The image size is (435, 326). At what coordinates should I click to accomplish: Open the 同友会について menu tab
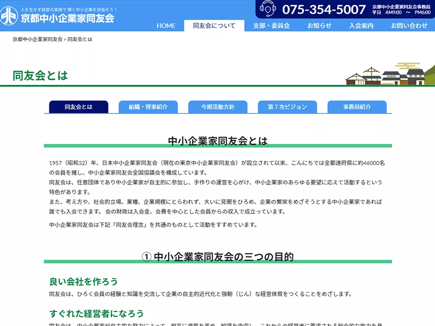click(214, 26)
